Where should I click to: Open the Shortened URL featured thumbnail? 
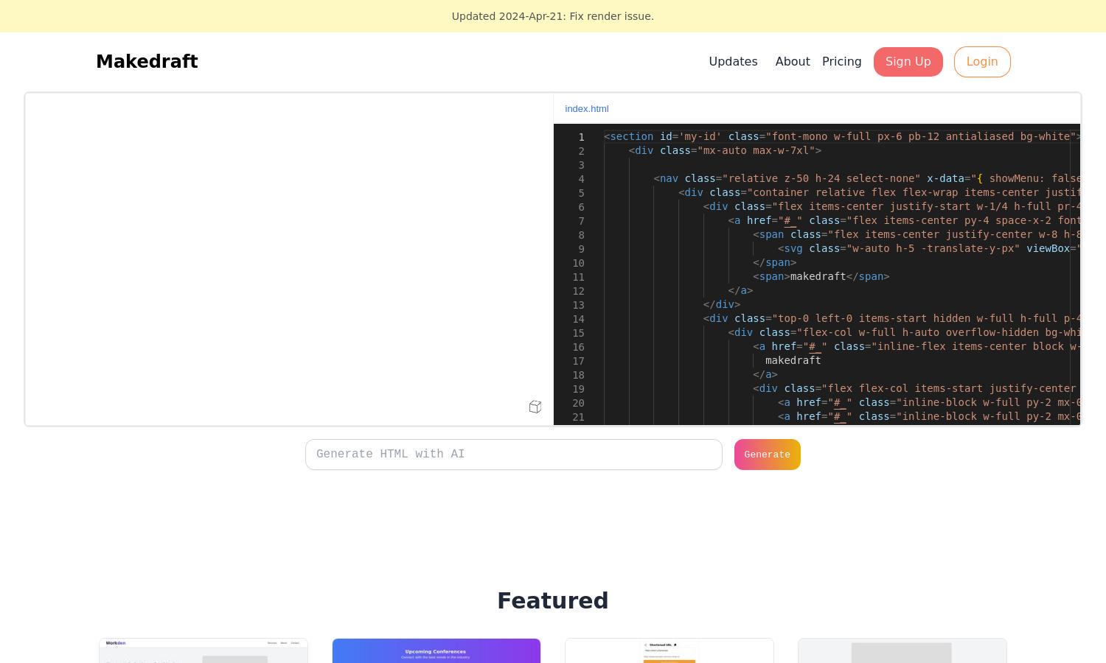[669, 650]
